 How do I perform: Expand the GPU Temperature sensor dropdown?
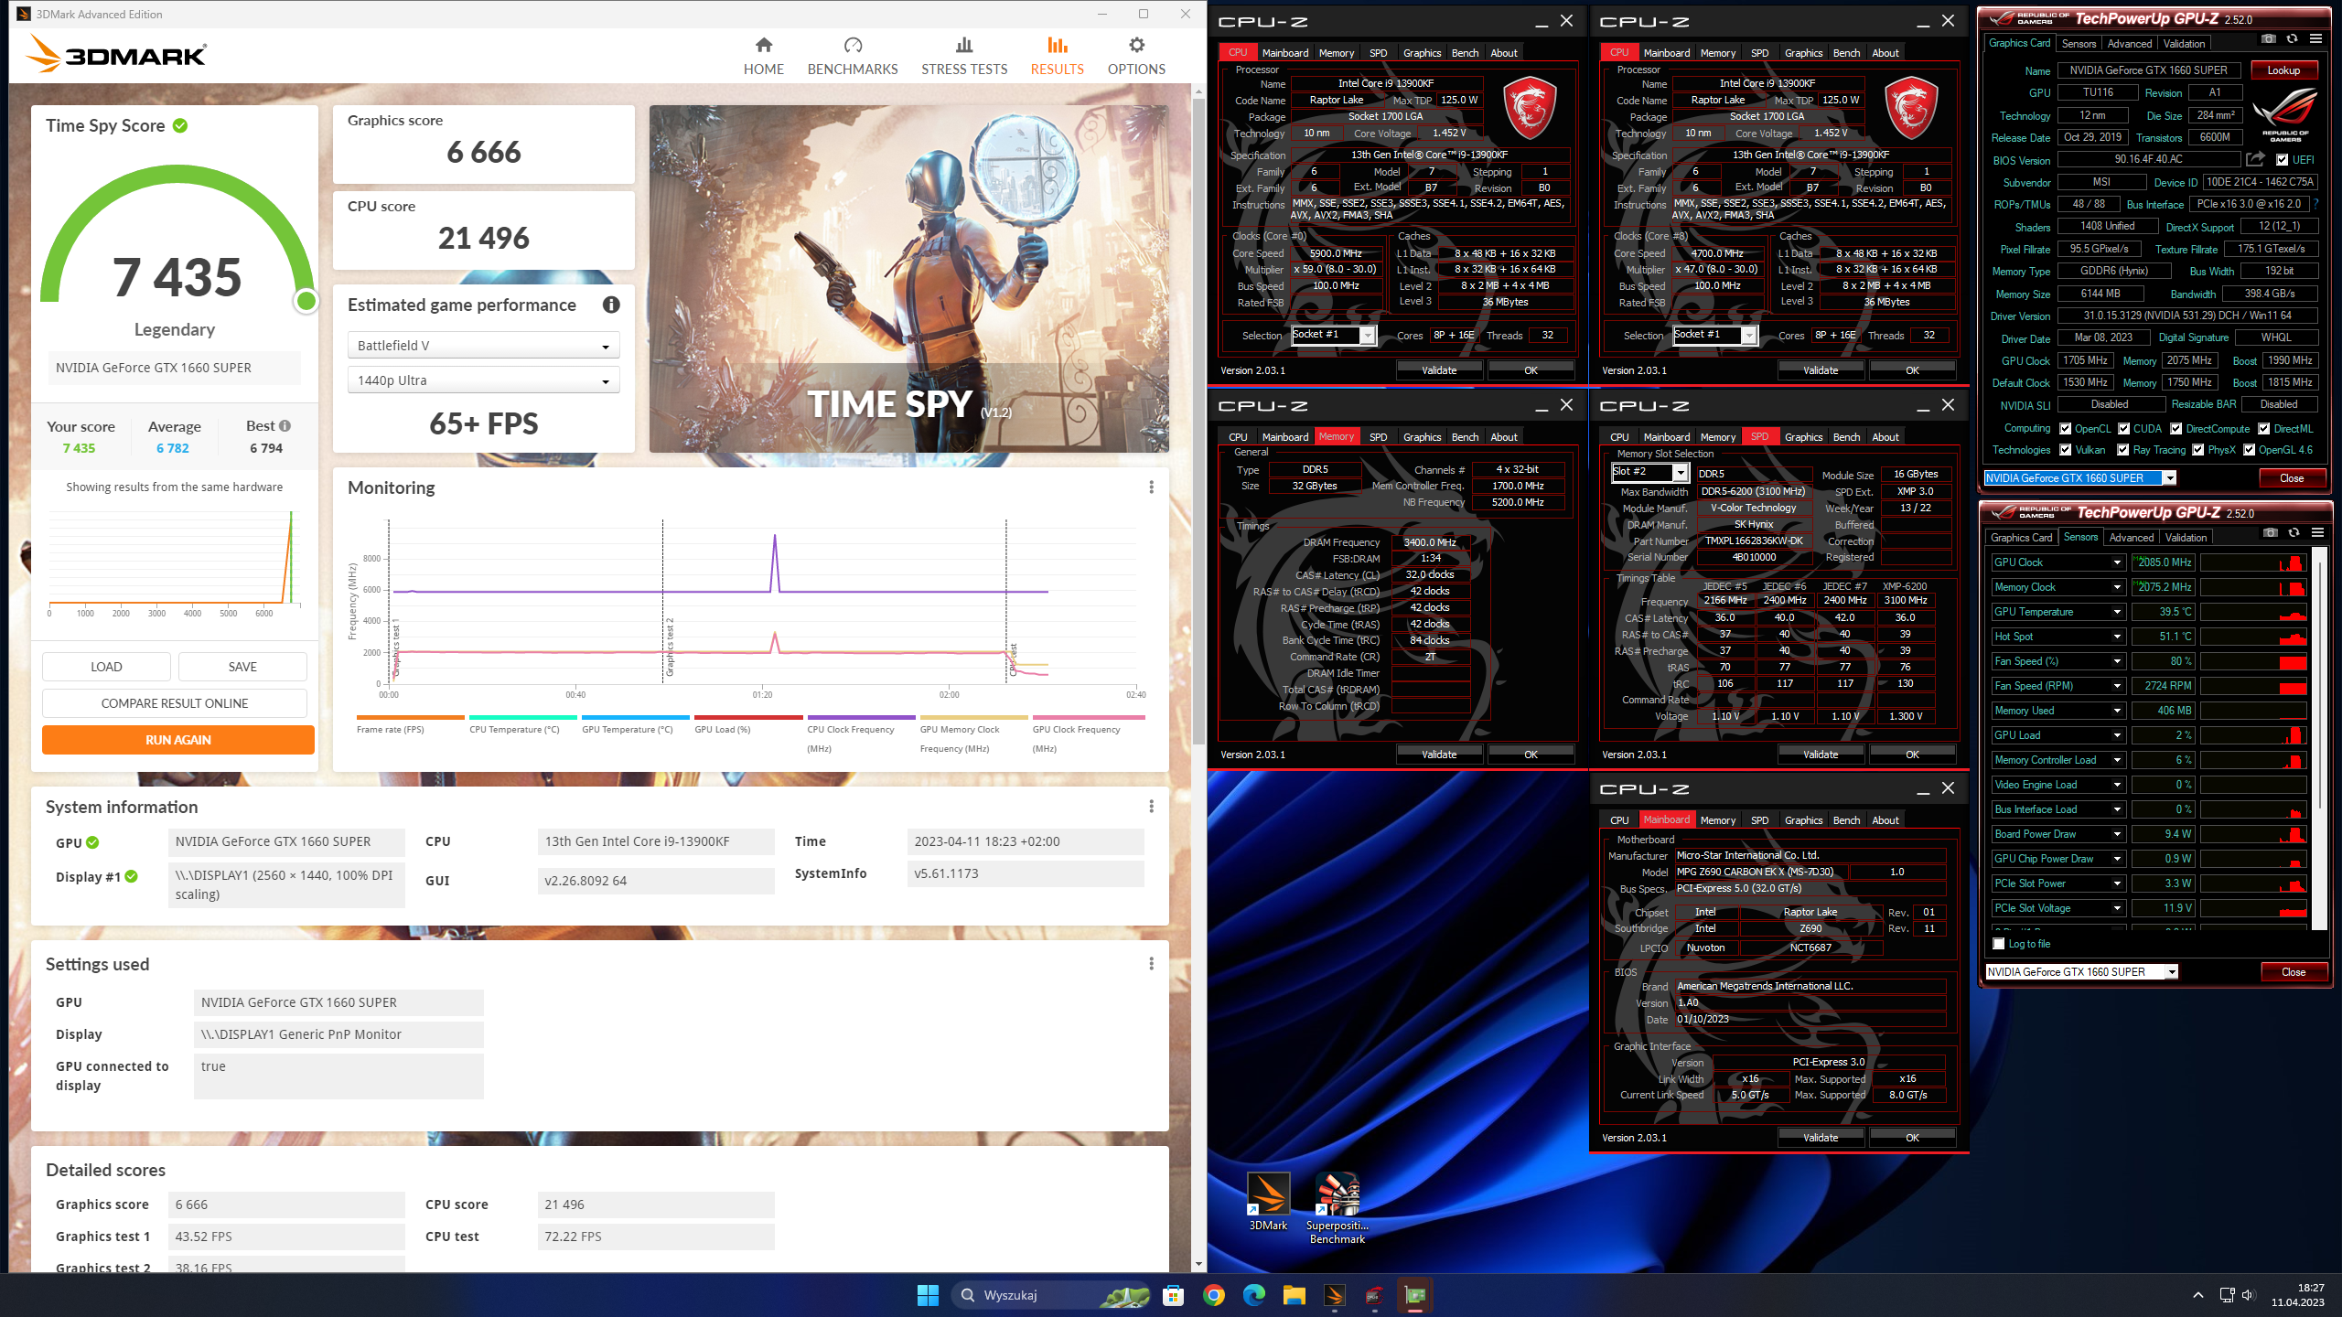click(x=2117, y=612)
